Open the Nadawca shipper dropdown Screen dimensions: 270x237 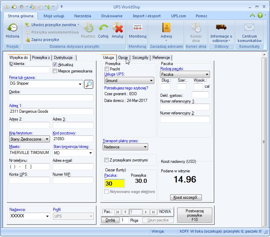coord(47,216)
